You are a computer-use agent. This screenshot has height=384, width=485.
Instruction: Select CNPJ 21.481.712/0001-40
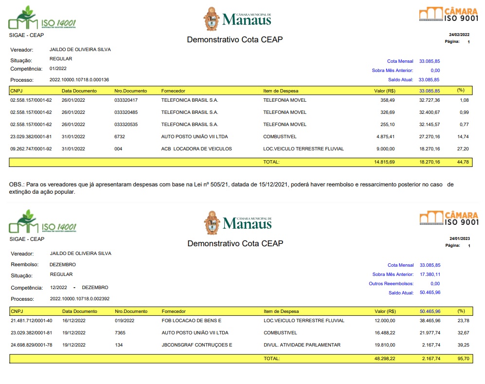(x=32, y=321)
